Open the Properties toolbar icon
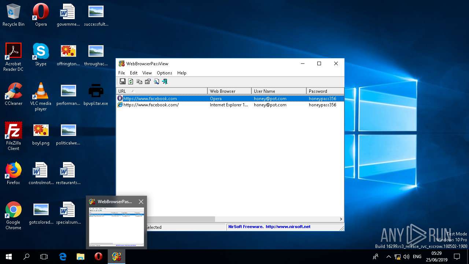 pos(148,81)
